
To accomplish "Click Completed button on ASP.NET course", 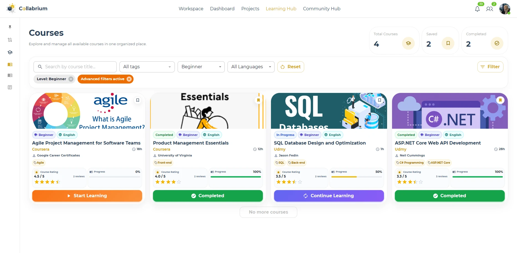I will 450,196.
